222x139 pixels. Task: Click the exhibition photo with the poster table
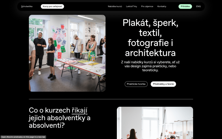coord(67,53)
